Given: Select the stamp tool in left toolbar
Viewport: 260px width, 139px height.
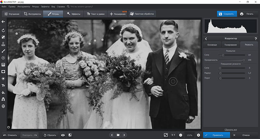Looking at the screenshot, I should 3,44.
